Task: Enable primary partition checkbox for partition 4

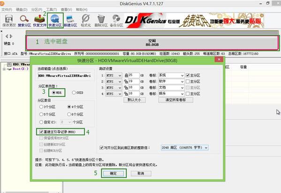Action: (x=188, y=94)
